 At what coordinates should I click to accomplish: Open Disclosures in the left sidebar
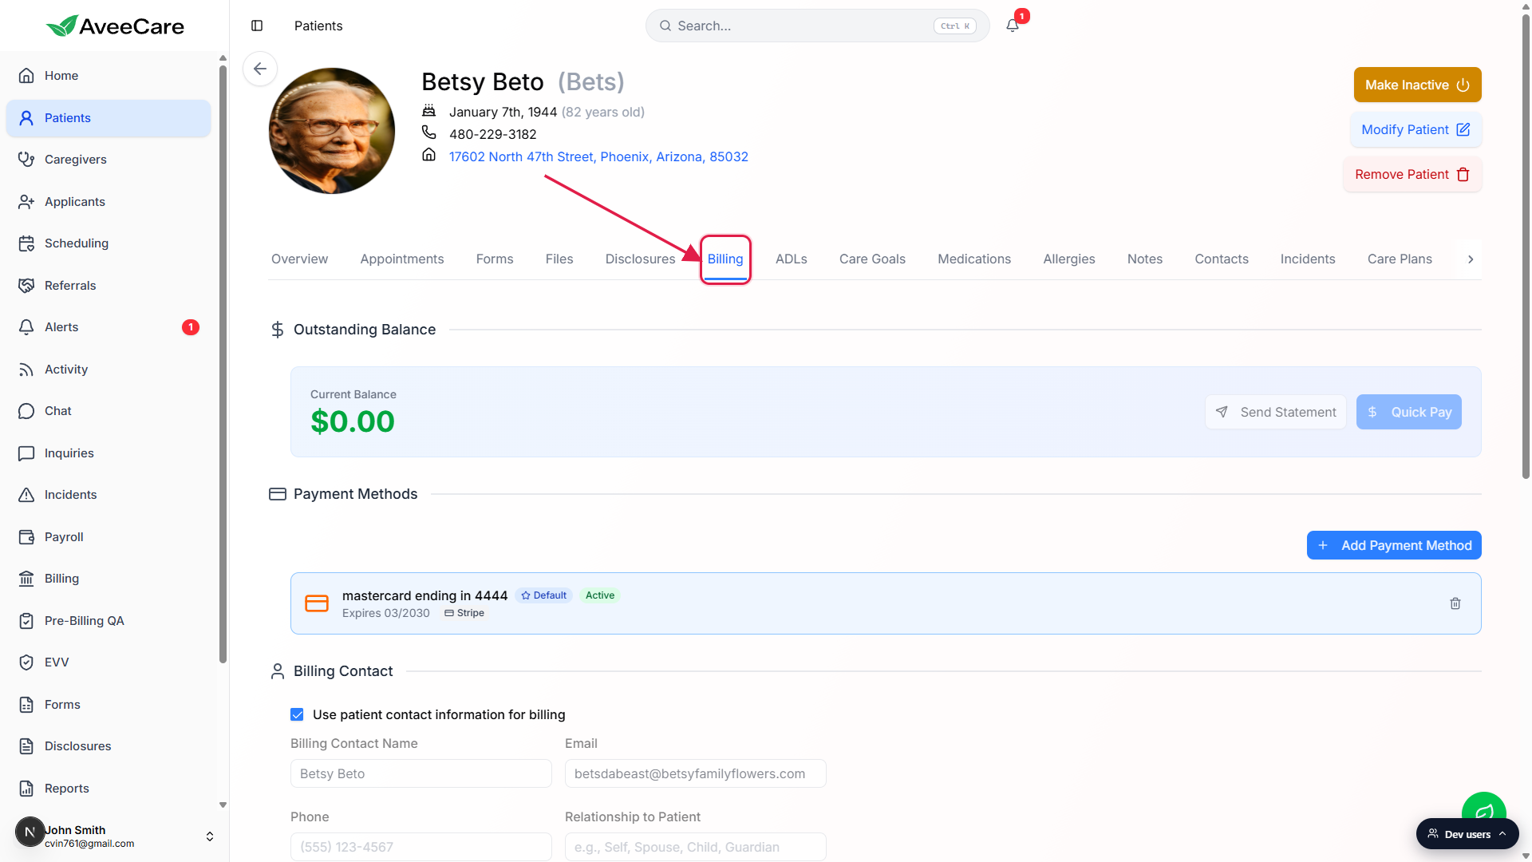point(108,746)
